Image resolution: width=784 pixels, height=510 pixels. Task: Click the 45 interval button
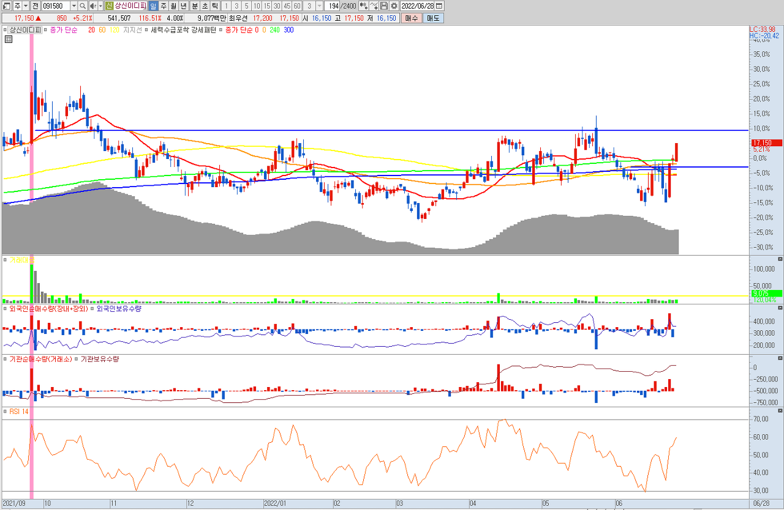tap(287, 6)
